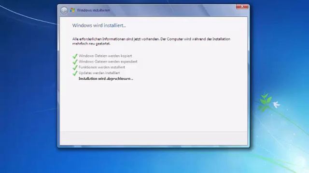Click checkmark beside Funktionen werden installiert
This screenshot has height=173, width=309.
[75, 67]
